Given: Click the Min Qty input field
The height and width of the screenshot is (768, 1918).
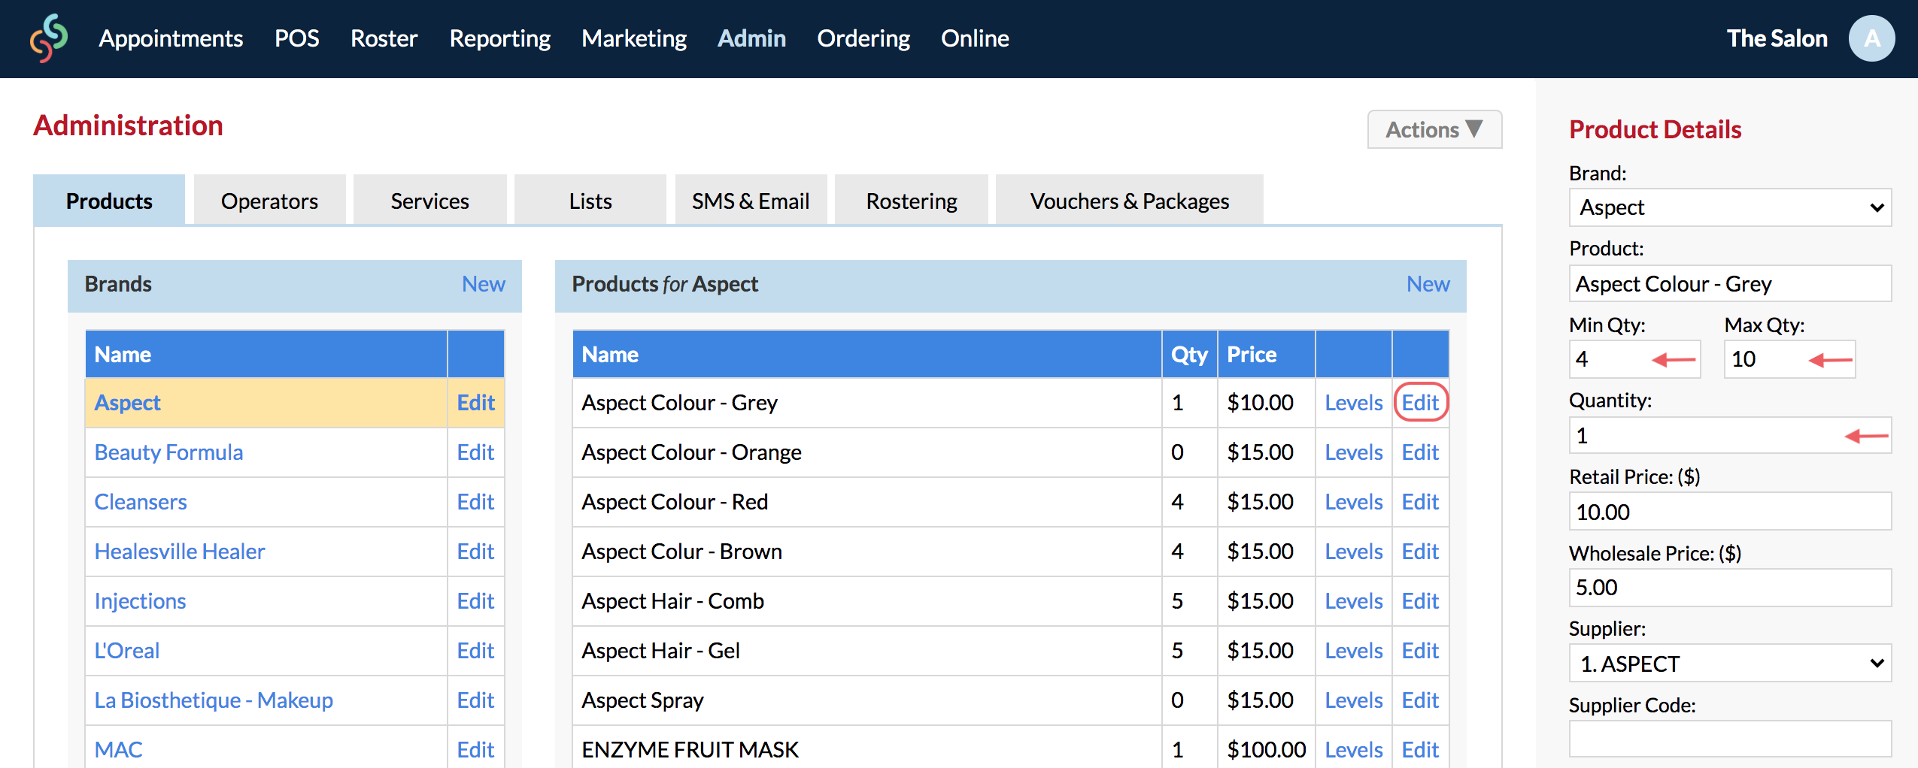Looking at the screenshot, I should click(1634, 359).
